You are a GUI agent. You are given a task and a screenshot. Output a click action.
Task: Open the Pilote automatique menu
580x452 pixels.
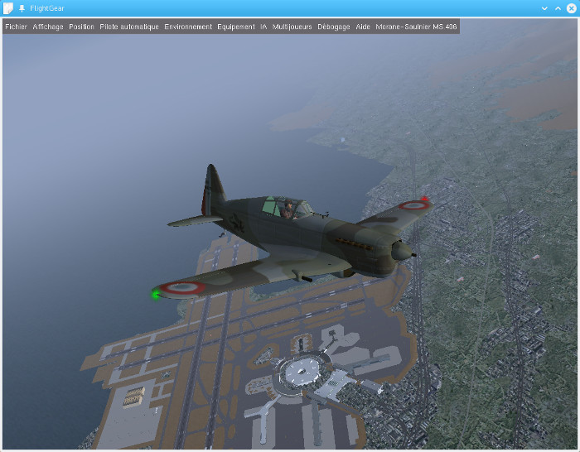129,26
